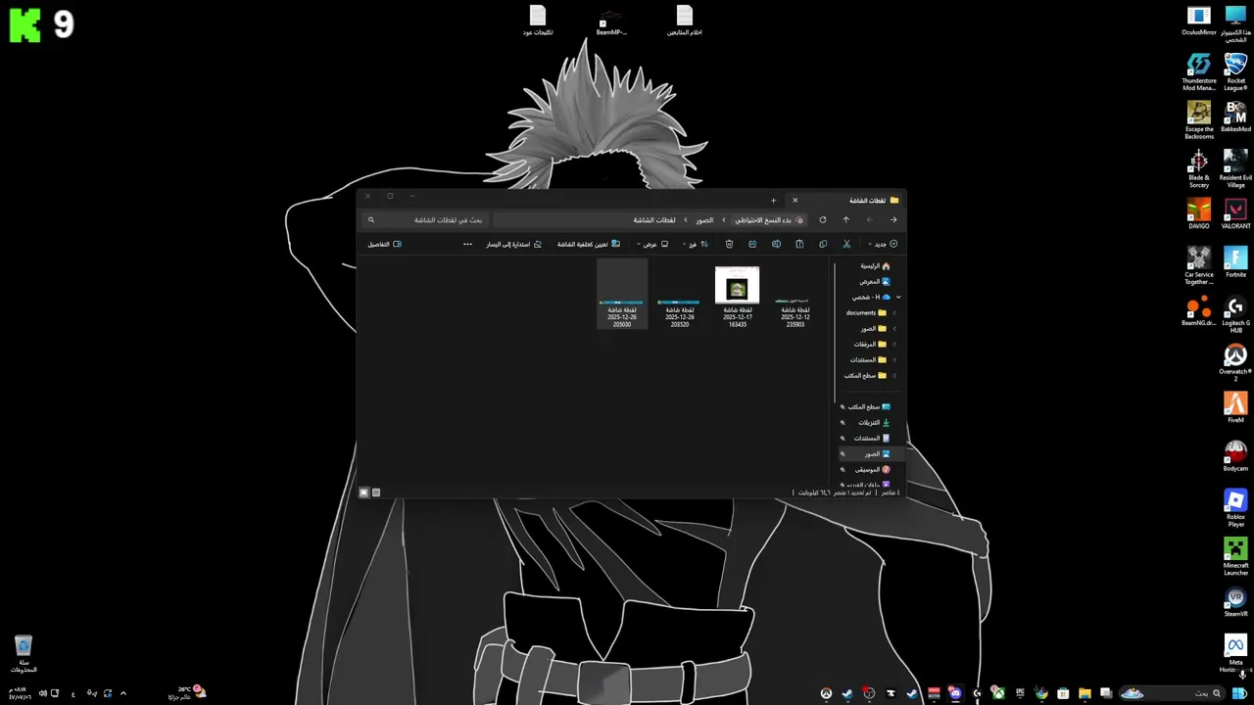Viewport: 1254px width, 705px height.
Task: Click Microsoft Store icon in taskbar
Action: point(1063,693)
